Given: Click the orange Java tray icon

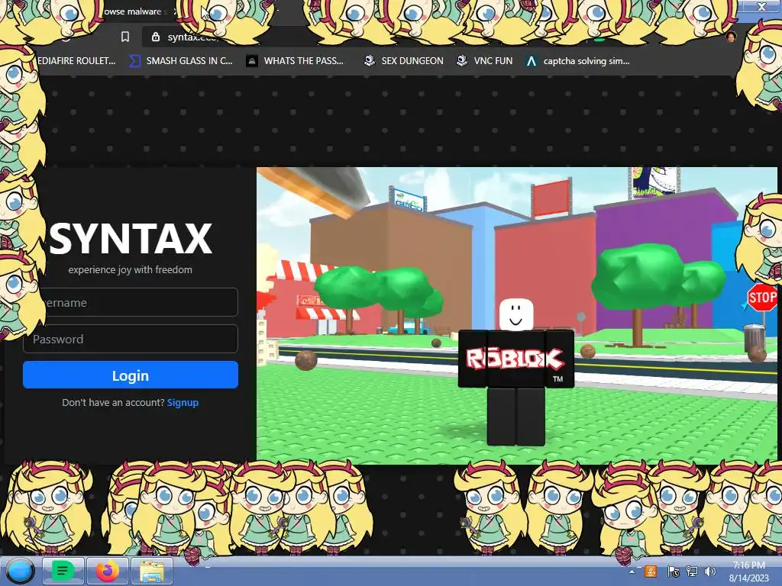Looking at the screenshot, I should click(x=651, y=572).
